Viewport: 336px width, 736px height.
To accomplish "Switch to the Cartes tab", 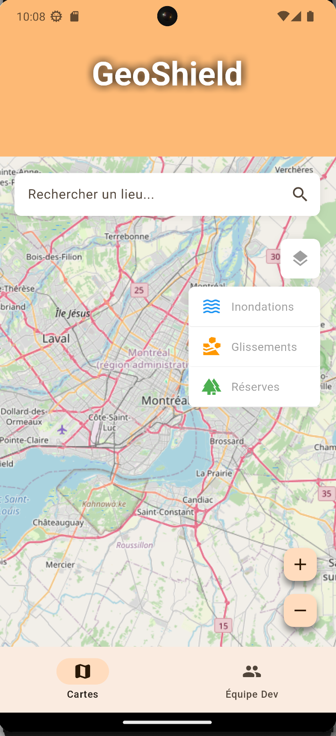I will [83, 679].
